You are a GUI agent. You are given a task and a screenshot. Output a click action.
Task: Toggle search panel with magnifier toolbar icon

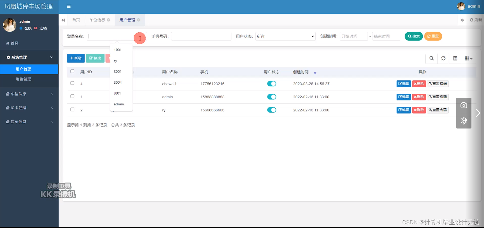coord(432,58)
